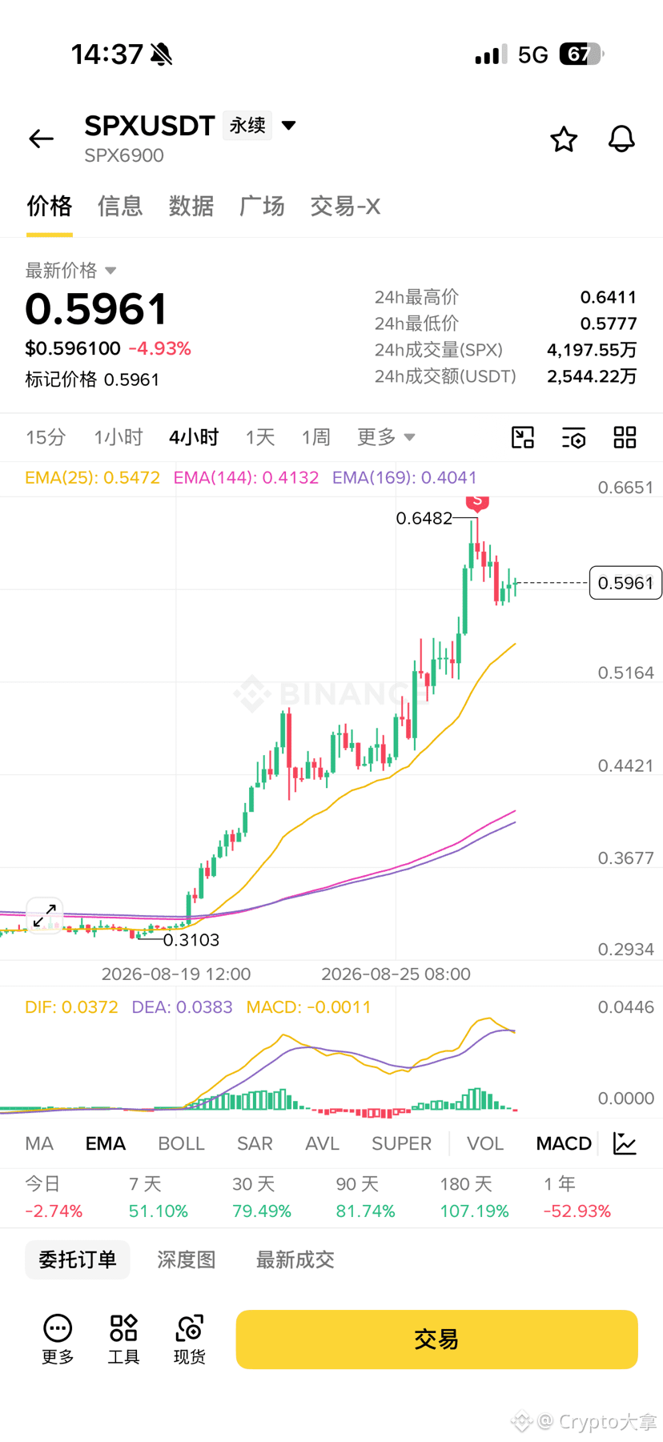This screenshot has height=1442, width=663.
Task: Tap the 180 天 107.19% performance
Action: click(x=474, y=1197)
